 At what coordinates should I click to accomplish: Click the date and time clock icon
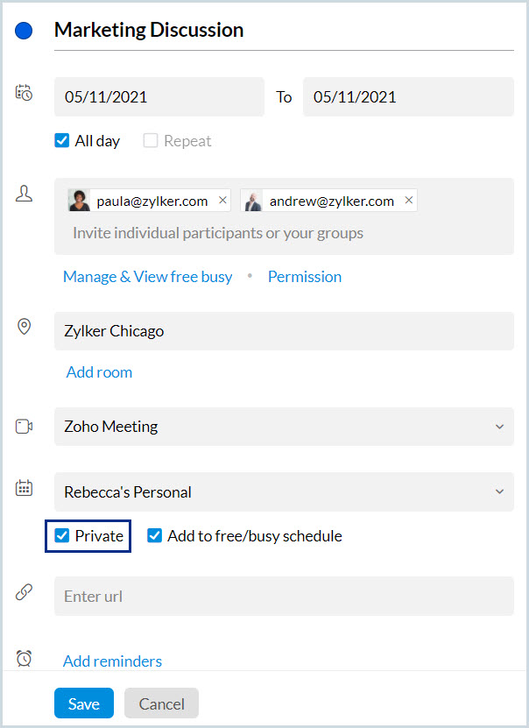coord(24,93)
